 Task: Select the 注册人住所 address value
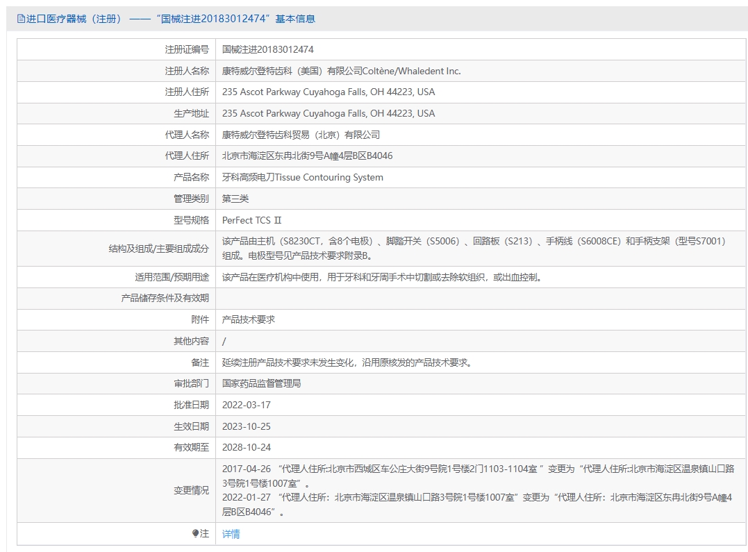329,92
